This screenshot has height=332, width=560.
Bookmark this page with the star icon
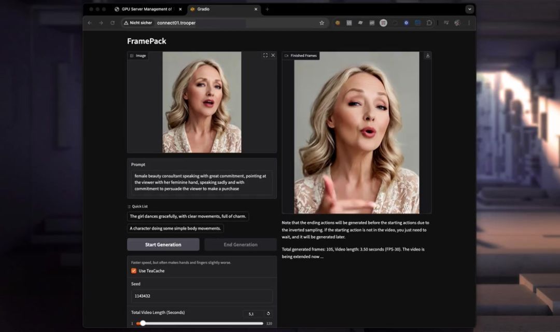tap(321, 23)
